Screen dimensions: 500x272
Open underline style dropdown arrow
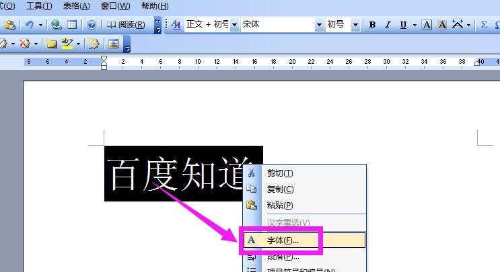point(415,25)
